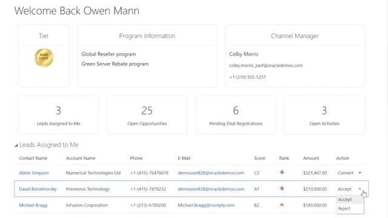The image size is (388, 218).
Task: Open the Open Activities tile
Action: (x=324, y=115)
